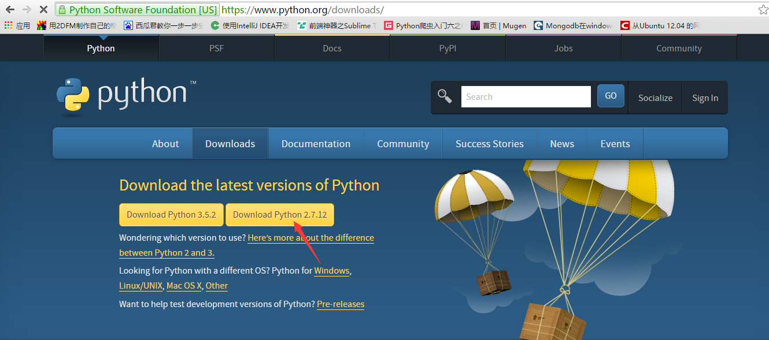This screenshot has width=769, height=340.
Task: Open the Mac OS X download link
Action: 184,286
